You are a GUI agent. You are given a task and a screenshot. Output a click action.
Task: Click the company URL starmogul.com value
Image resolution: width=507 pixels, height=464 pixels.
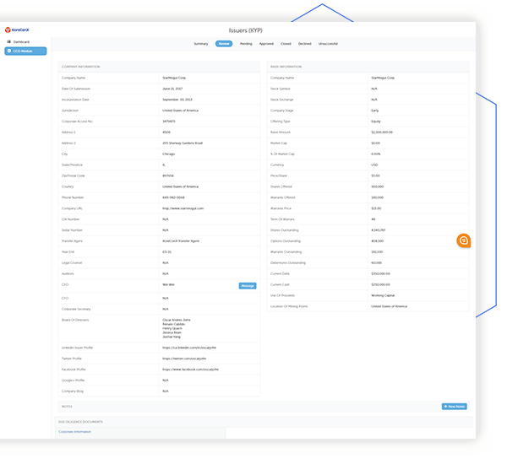183,208
